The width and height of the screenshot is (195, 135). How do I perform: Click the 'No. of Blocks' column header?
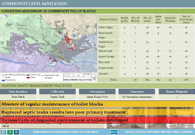pos(135,19)
